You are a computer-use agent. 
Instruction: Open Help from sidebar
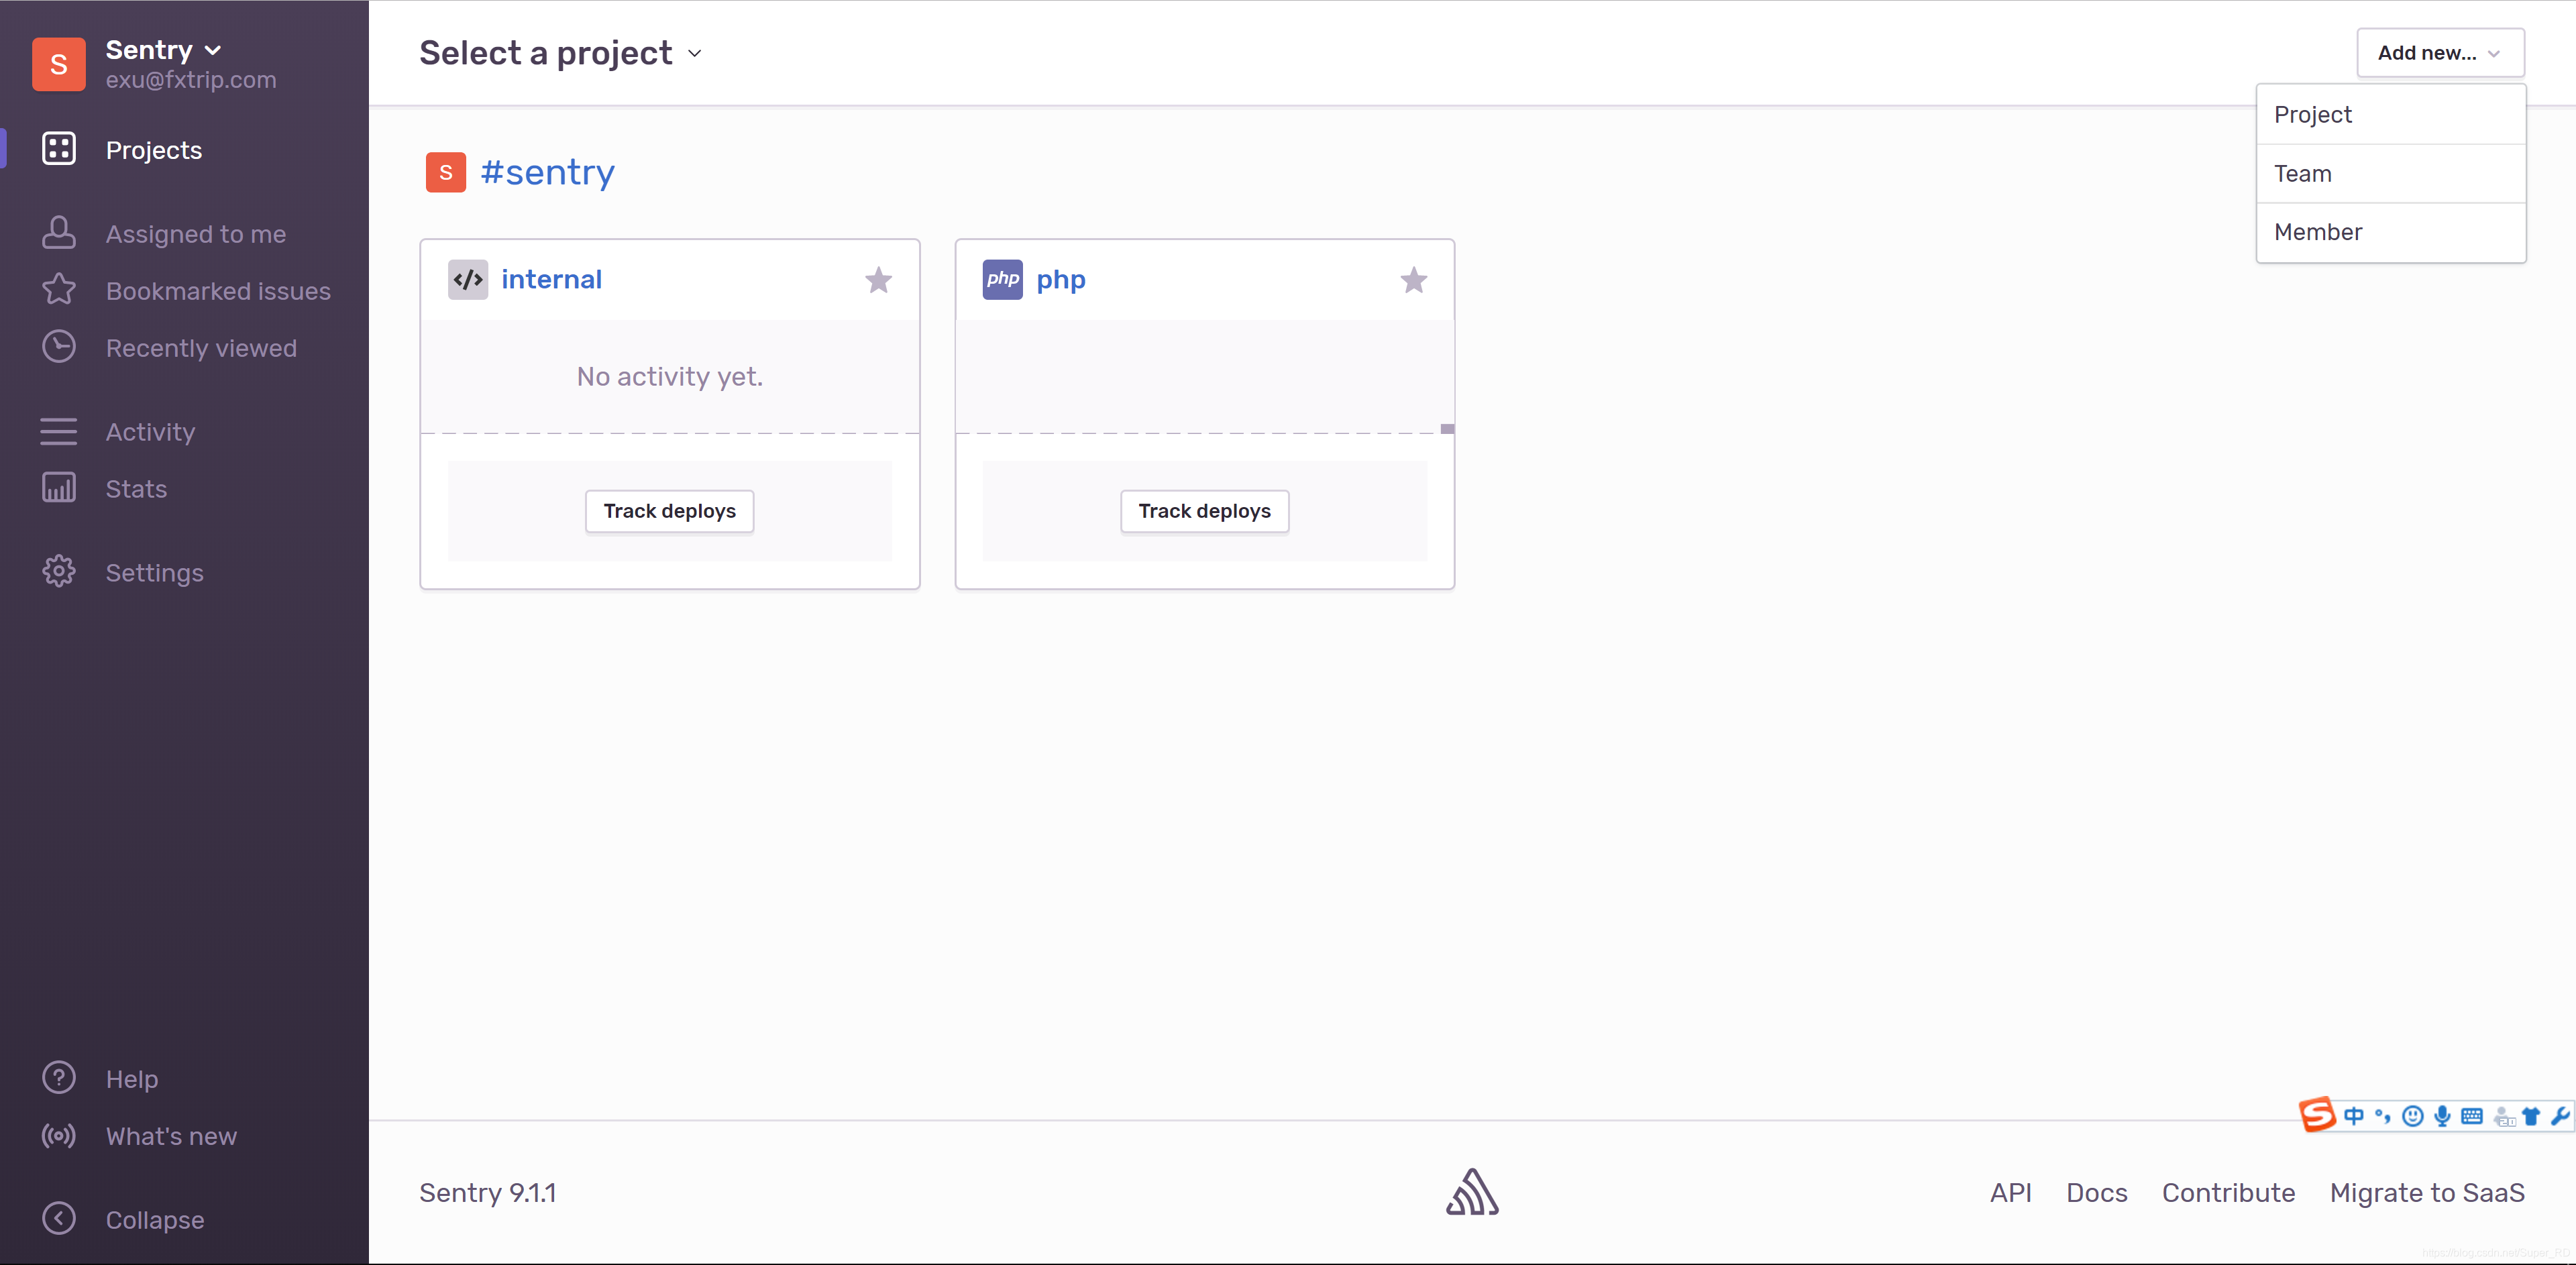132,1079
